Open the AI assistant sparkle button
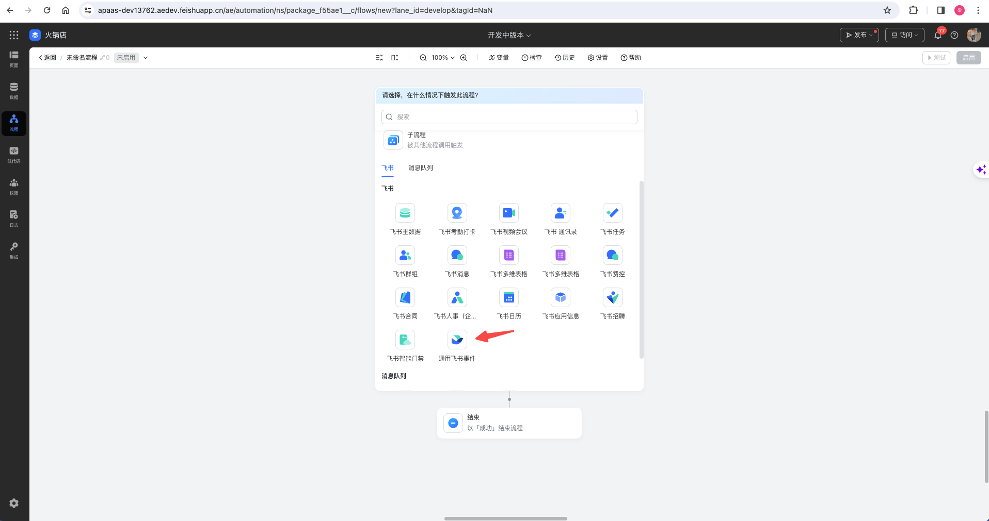This screenshot has width=989, height=521. click(x=981, y=170)
